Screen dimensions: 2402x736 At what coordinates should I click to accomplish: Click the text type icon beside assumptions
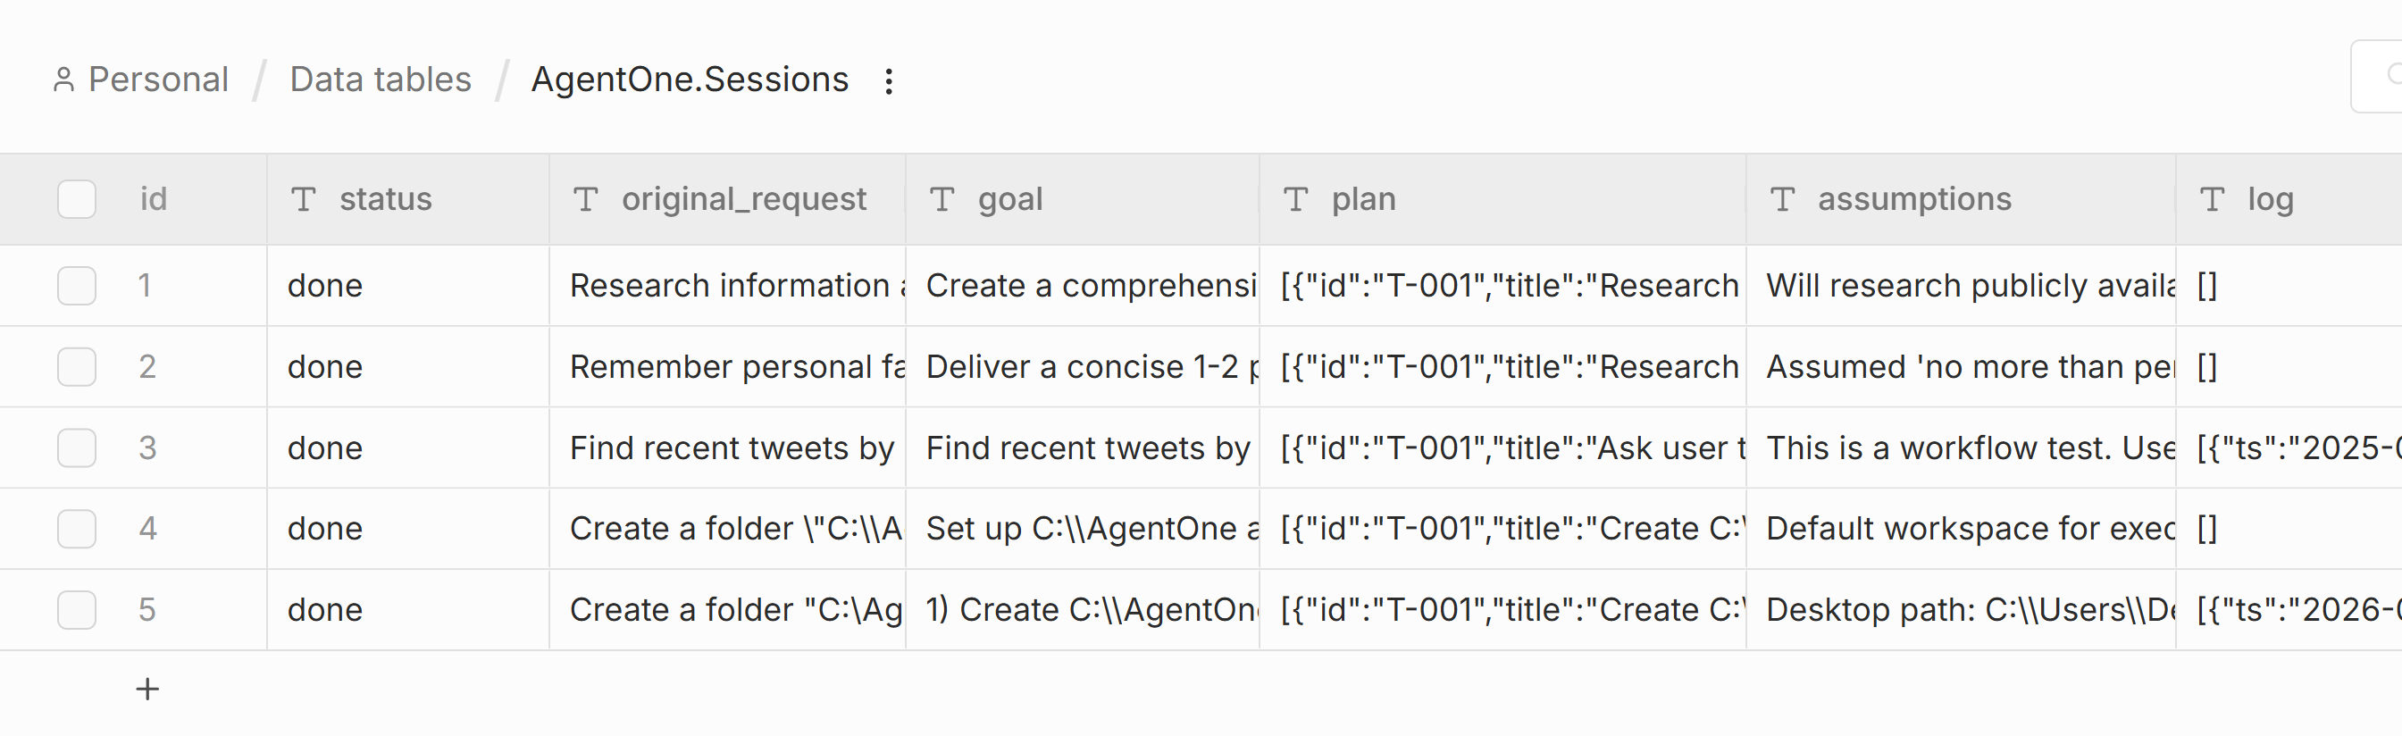[x=1782, y=198]
